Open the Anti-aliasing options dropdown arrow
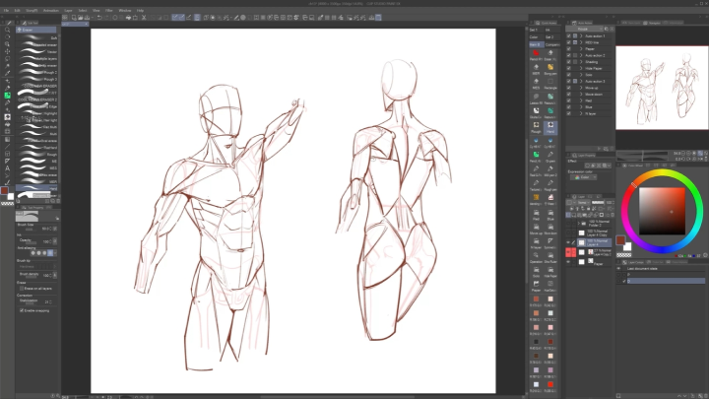 point(55,253)
